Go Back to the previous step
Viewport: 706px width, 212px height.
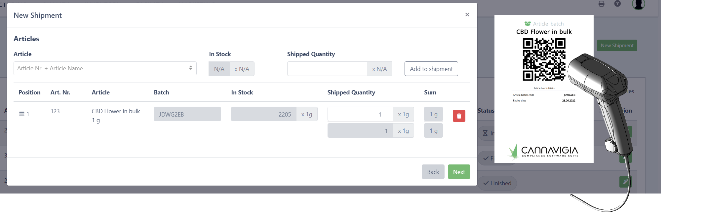433,172
